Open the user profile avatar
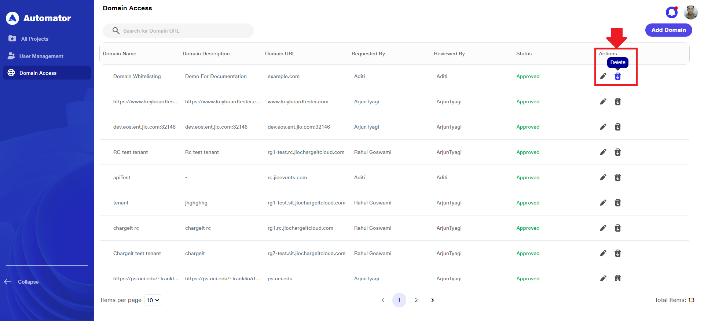 click(690, 12)
